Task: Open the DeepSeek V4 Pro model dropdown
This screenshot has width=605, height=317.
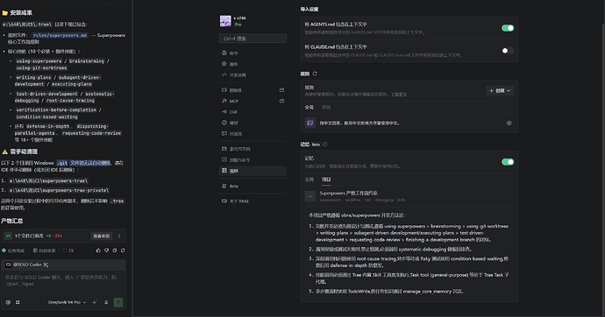Action: point(68,302)
